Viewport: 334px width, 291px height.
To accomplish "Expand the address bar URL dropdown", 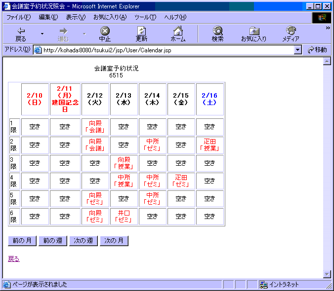I will [x=298, y=50].
